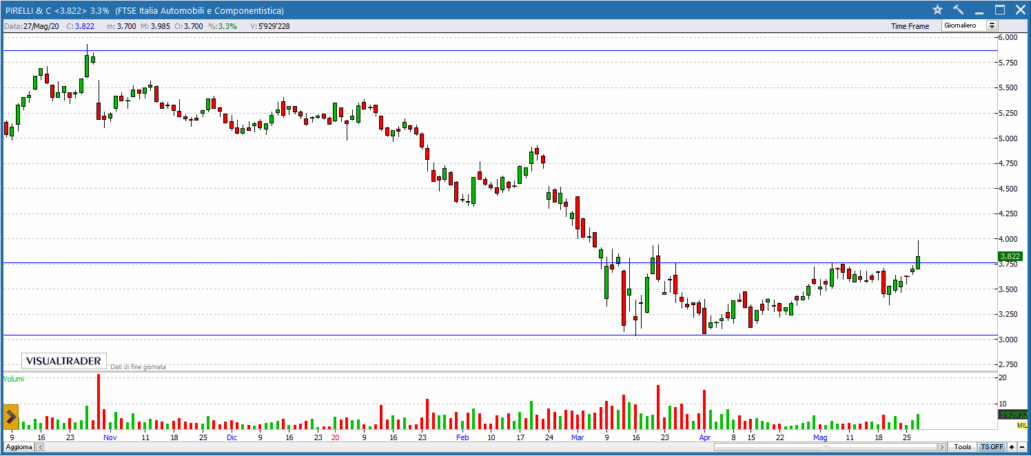
Task: Click the 'Dic' month label on time axis
Action: click(x=232, y=437)
